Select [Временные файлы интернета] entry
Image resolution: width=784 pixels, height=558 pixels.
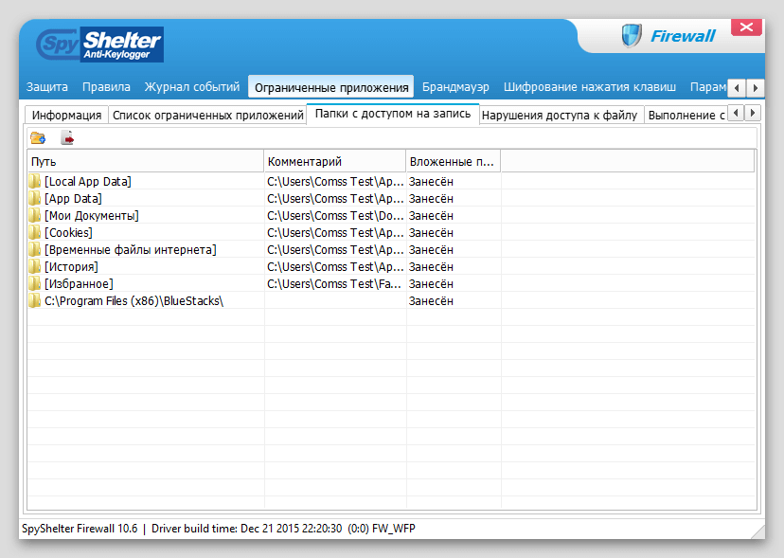point(130,249)
